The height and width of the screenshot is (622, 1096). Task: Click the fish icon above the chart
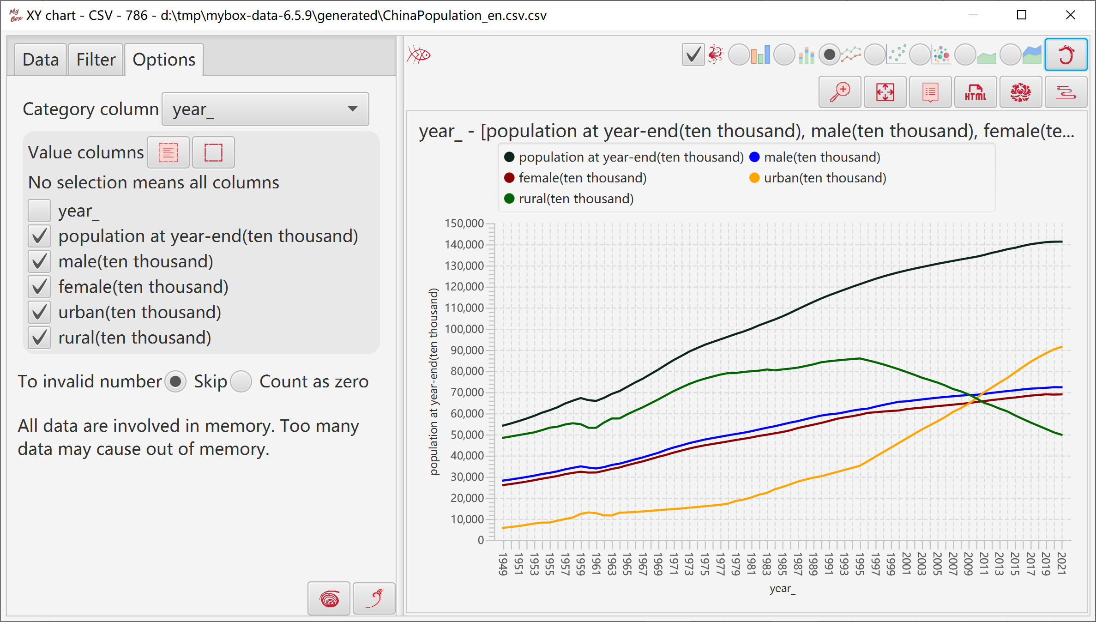(x=419, y=55)
